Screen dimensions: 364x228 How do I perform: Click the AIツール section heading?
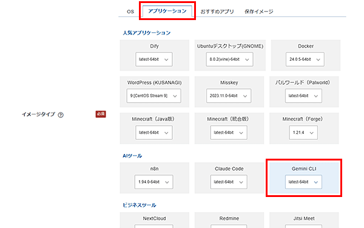point(132,156)
